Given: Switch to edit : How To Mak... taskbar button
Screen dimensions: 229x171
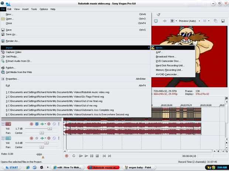Looking at the screenshot, I should pyautogui.click(x=68, y=168).
